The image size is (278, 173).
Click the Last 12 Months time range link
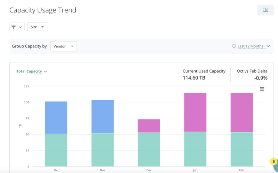click(x=250, y=46)
